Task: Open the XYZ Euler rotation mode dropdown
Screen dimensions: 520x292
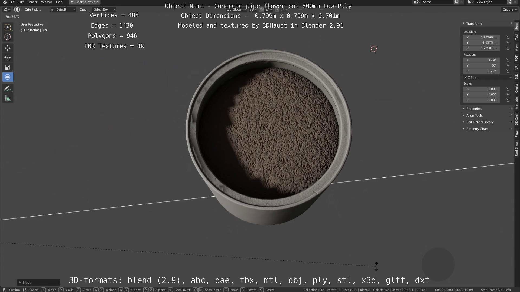Action: click(488, 77)
